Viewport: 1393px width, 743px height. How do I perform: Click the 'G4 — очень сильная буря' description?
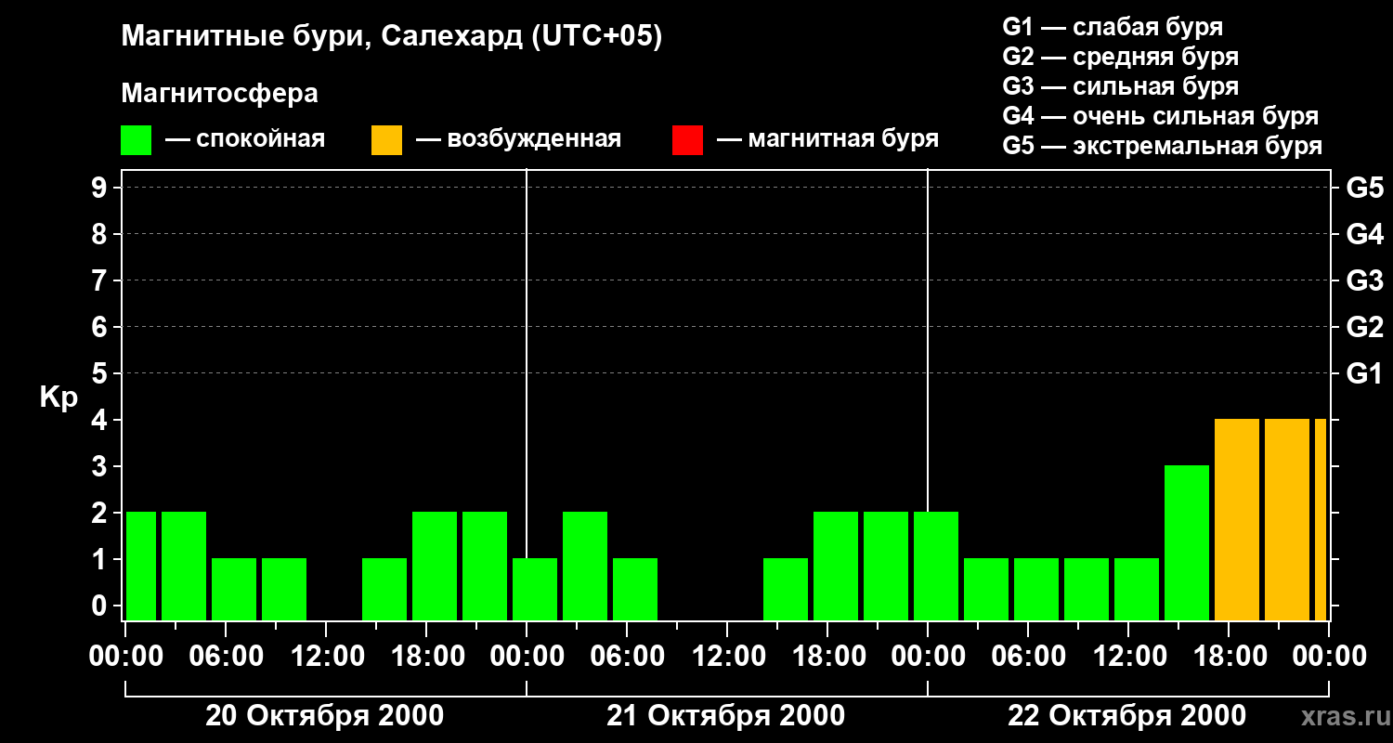[x=1161, y=116]
